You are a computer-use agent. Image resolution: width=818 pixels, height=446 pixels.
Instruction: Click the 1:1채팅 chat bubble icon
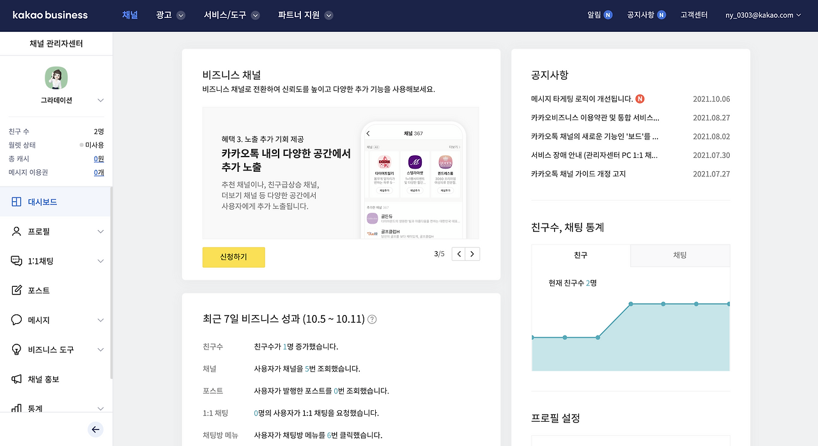(x=17, y=261)
